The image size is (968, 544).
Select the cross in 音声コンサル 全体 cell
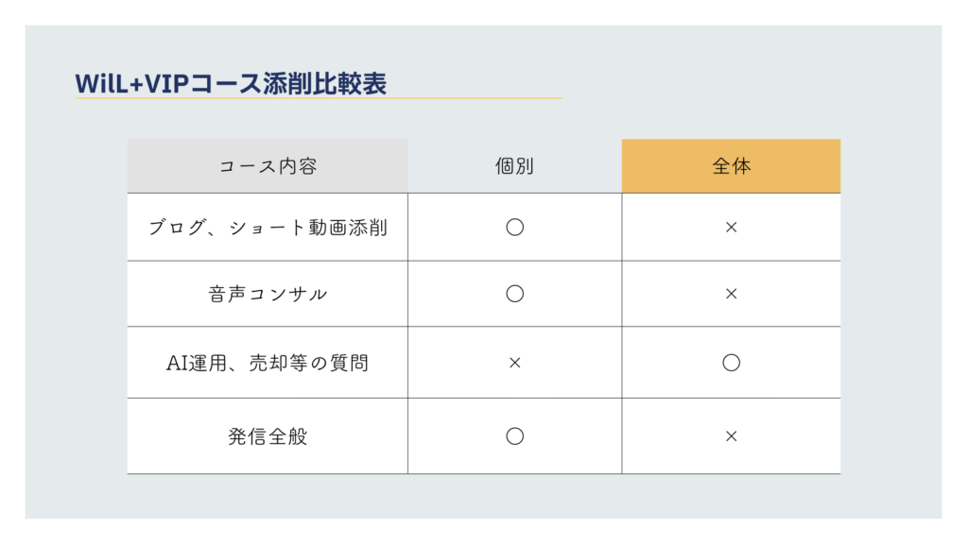(731, 294)
